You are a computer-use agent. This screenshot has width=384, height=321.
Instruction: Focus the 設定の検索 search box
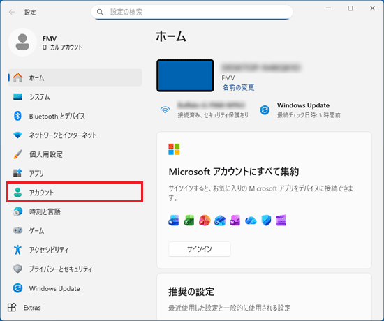[x=192, y=12]
